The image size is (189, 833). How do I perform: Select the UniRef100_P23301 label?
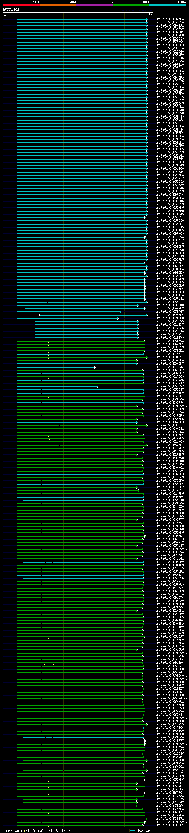[170, 523]
